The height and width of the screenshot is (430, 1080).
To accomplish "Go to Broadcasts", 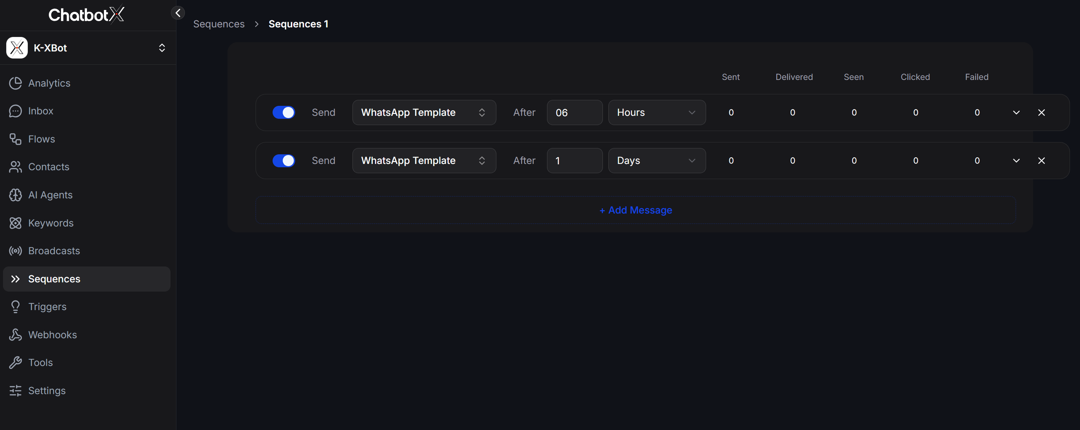I will pyautogui.click(x=87, y=251).
